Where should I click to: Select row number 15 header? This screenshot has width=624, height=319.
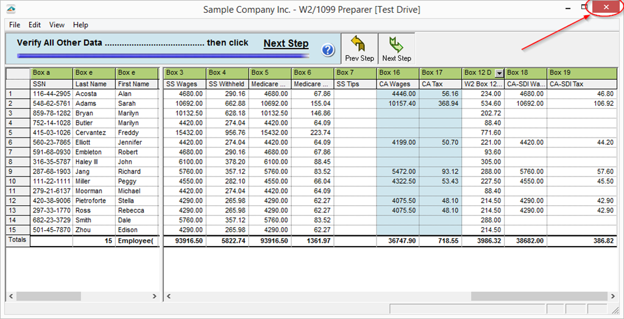(18, 230)
